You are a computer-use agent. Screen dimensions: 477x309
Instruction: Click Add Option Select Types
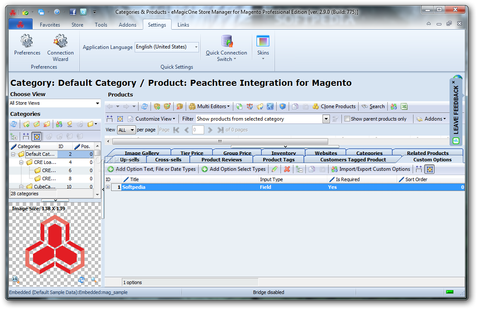click(234, 169)
